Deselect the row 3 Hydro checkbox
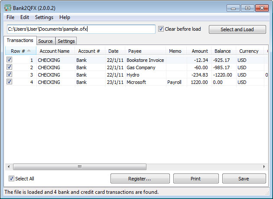 click(10, 75)
